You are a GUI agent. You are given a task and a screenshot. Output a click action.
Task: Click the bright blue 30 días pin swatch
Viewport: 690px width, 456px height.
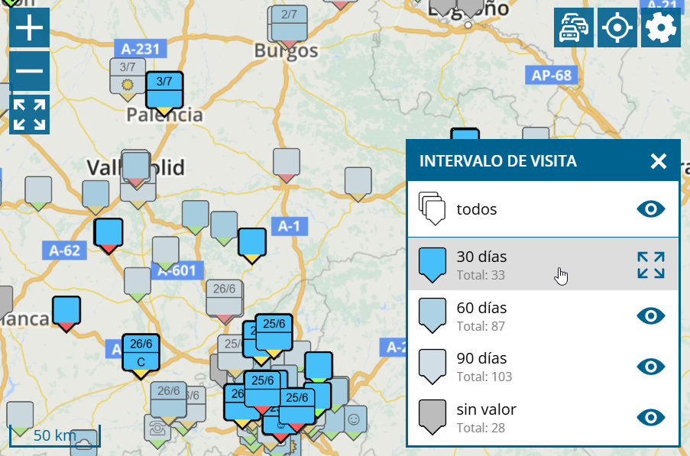pyautogui.click(x=432, y=264)
